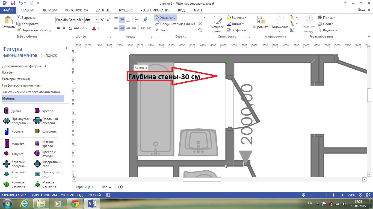Toggle underline (Ч) formatting

point(70,28)
